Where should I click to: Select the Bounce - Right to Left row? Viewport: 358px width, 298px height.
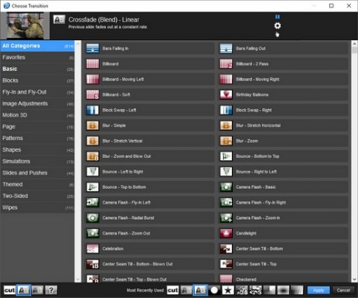283,172
